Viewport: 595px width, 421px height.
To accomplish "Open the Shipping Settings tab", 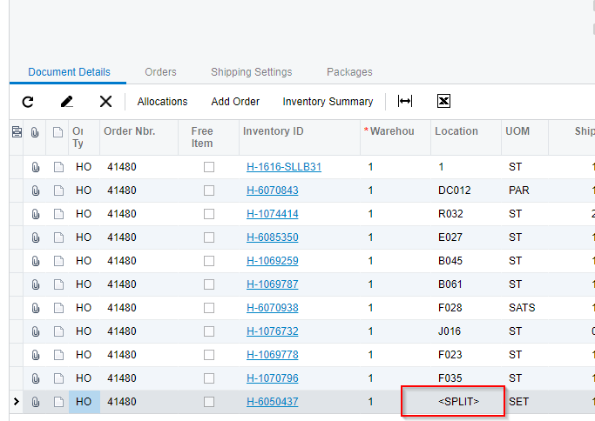I will (251, 72).
